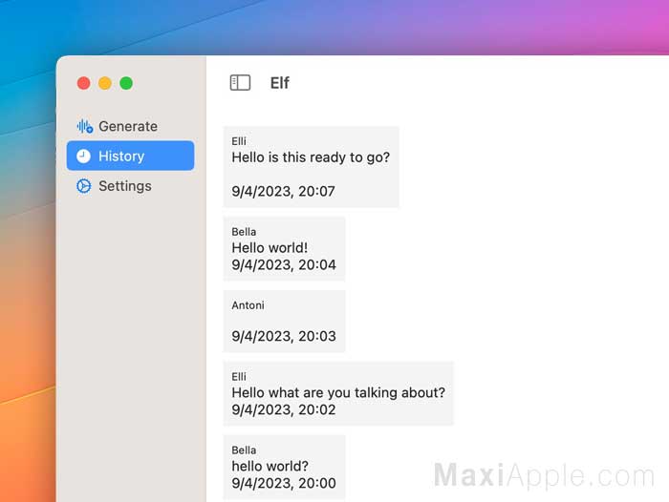
Task: Click the History clock icon
Action: tap(84, 156)
